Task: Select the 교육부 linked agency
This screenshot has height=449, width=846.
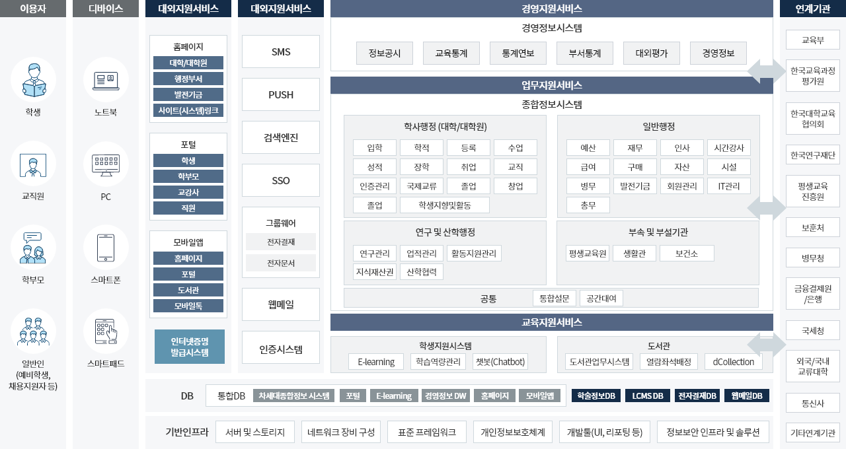Action: 812,40
